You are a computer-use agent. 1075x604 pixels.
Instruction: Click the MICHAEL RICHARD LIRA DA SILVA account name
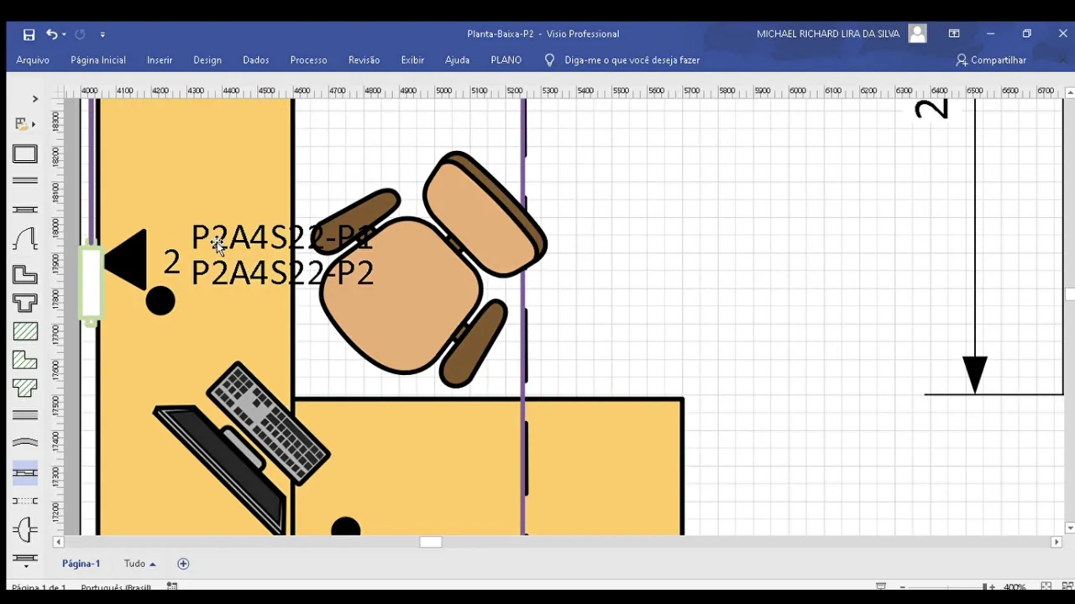(x=828, y=34)
